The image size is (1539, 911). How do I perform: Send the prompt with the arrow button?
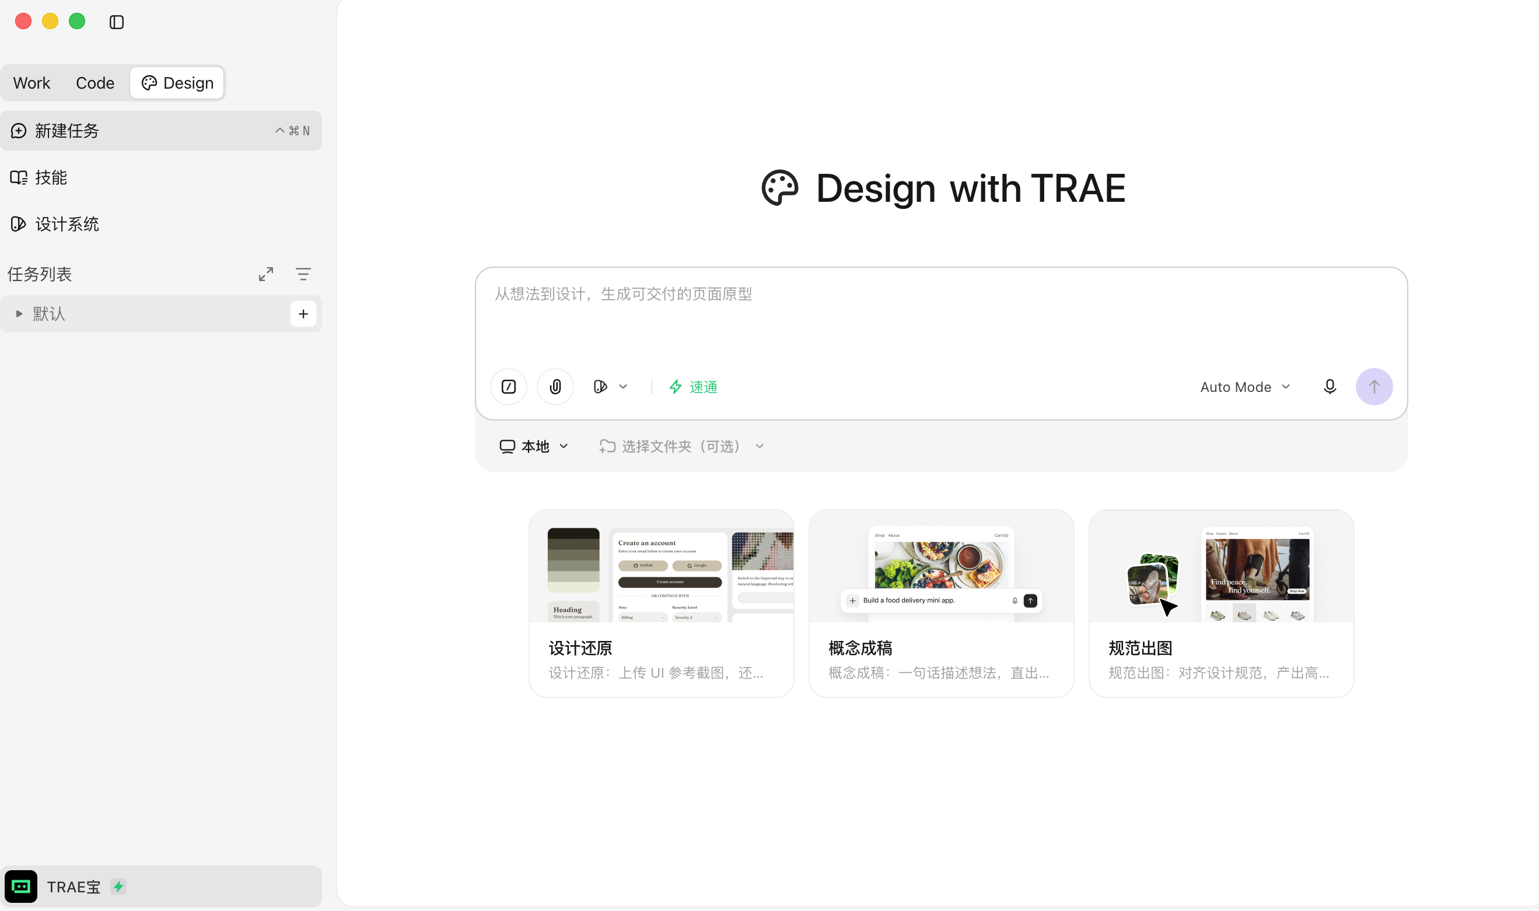1374,387
